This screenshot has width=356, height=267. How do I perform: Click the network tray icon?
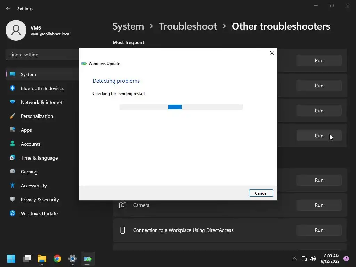pyautogui.click(x=304, y=259)
